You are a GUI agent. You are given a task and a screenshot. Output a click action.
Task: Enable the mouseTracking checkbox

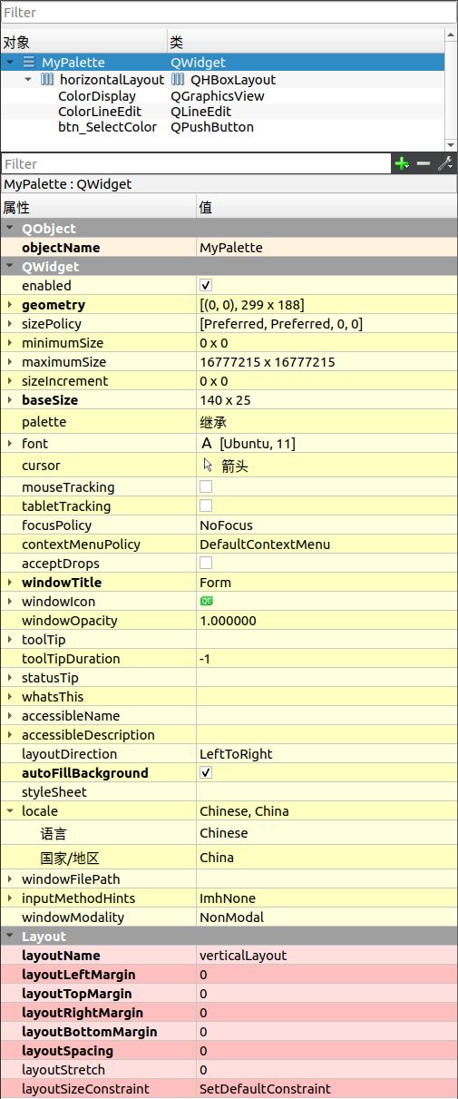coord(206,486)
